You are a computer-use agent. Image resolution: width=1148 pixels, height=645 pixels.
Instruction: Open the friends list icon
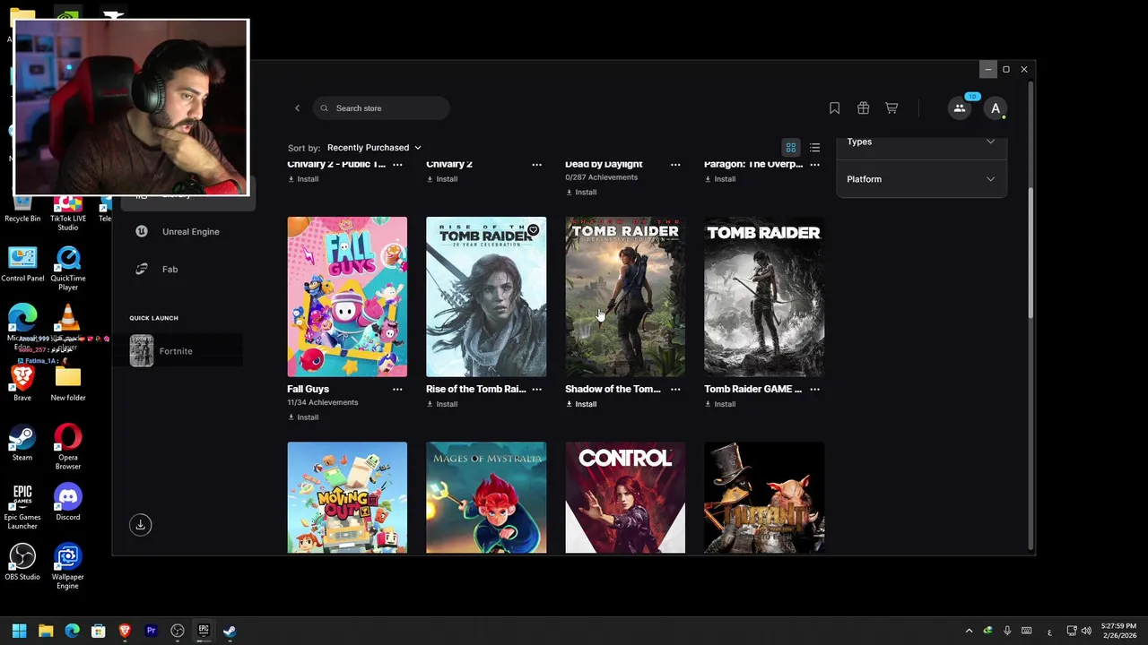(x=960, y=108)
